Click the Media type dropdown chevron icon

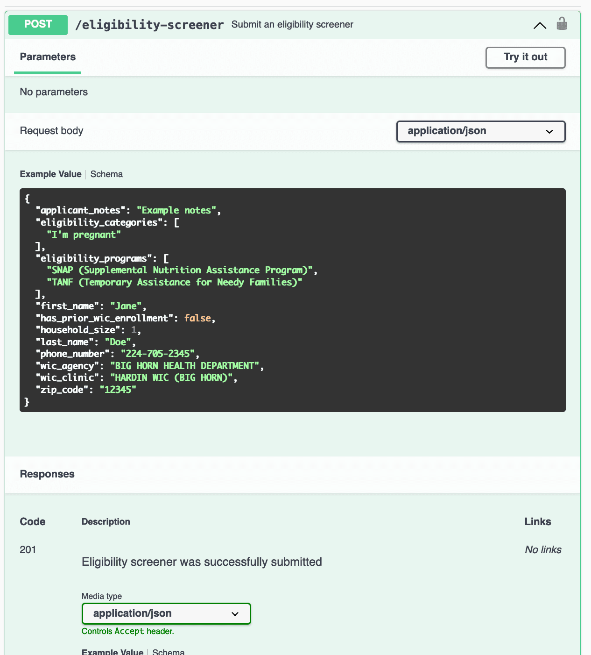point(235,613)
